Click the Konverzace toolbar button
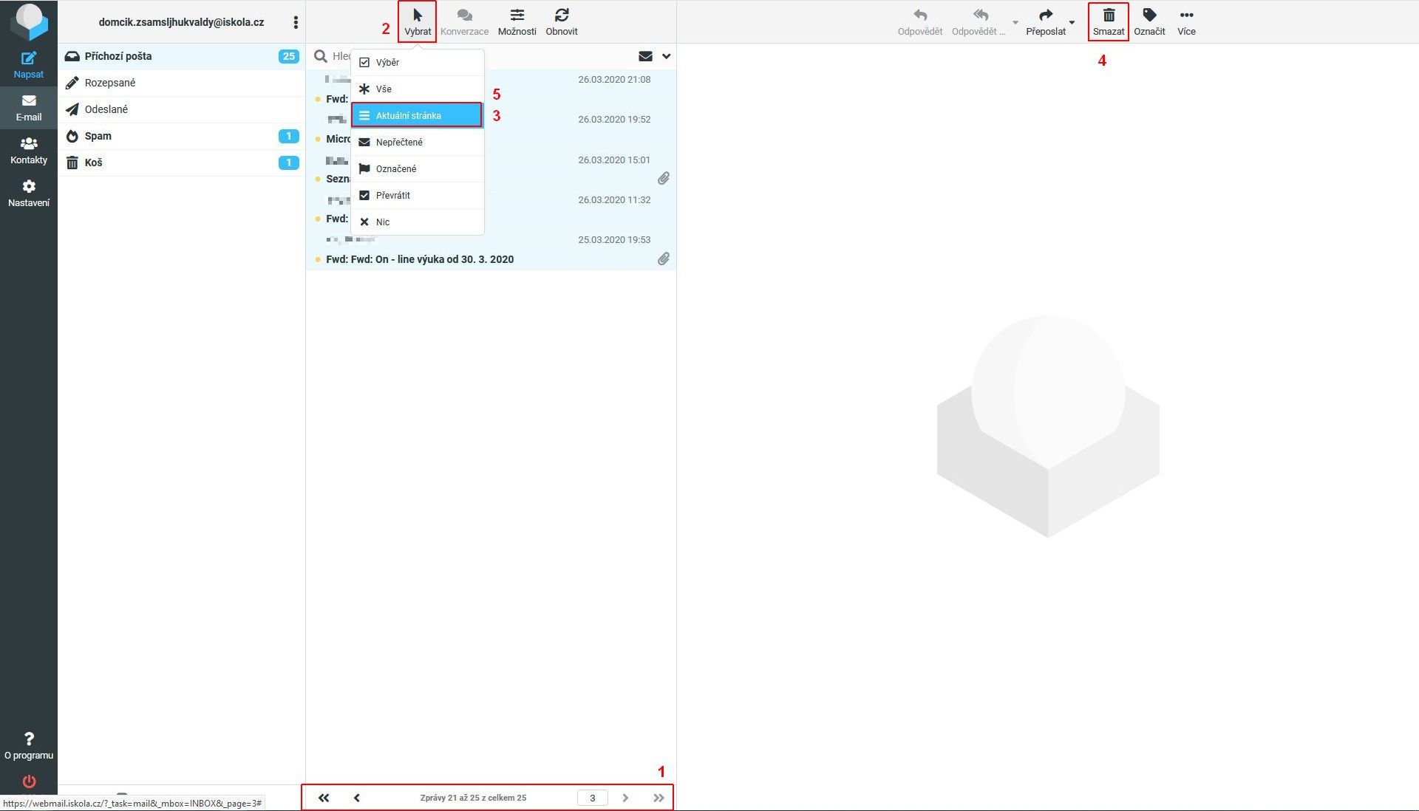The image size is (1419, 811). (464, 22)
